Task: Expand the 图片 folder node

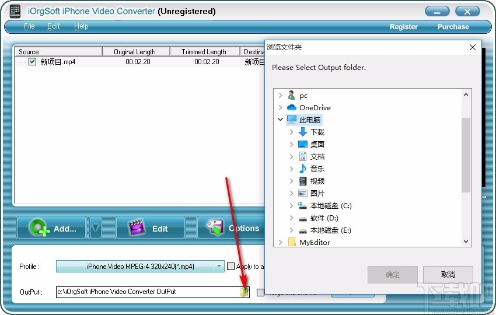Action: click(291, 193)
